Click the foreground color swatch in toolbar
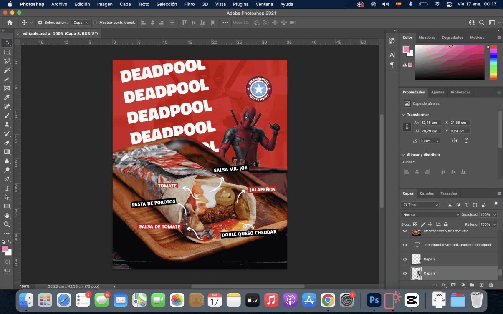 point(5,249)
